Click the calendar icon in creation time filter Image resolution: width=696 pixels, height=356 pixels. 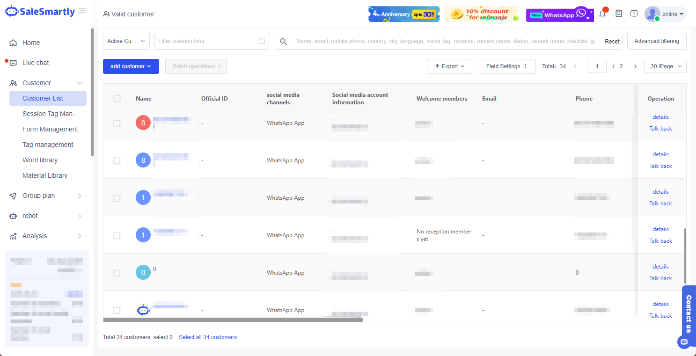point(262,41)
